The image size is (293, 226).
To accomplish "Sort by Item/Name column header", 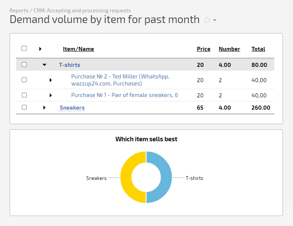I will click(x=78, y=49).
